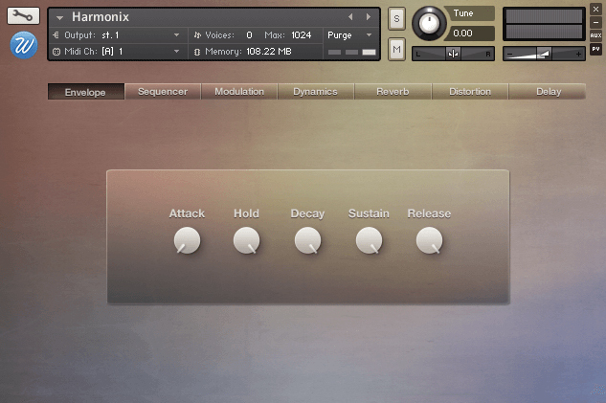
Task: Increase volume with the plus sign
Action: 578,55
